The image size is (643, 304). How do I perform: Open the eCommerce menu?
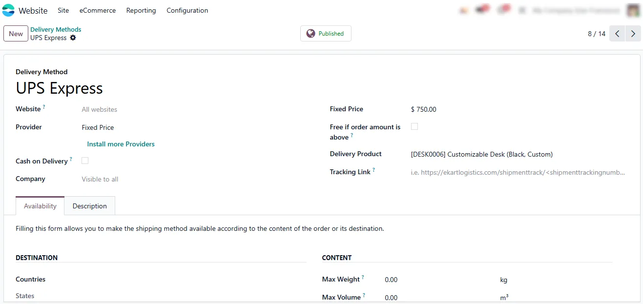[x=98, y=10]
